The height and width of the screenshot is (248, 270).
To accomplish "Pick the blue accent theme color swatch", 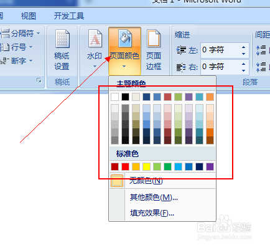I will [x=157, y=97].
